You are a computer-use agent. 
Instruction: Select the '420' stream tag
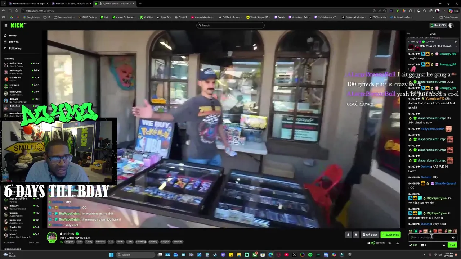pyautogui.click(x=111, y=242)
